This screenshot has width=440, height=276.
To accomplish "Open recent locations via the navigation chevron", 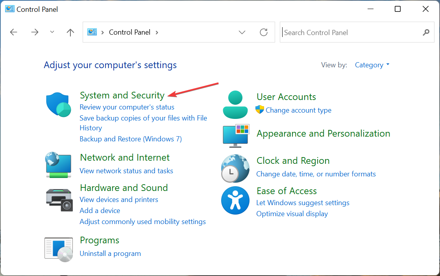I will [52, 32].
